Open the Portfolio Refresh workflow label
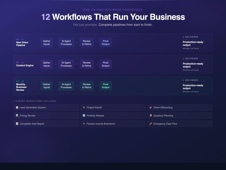The width and height of the screenshot is (226, 170). (x=95, y=116)
